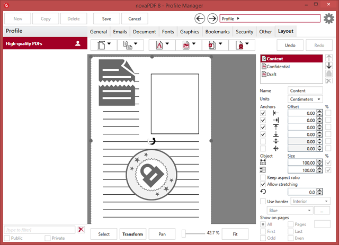Move layout item down with down arrow
Image resolution: width=339 pixels, height=245 pixels.
coord(328,66)
